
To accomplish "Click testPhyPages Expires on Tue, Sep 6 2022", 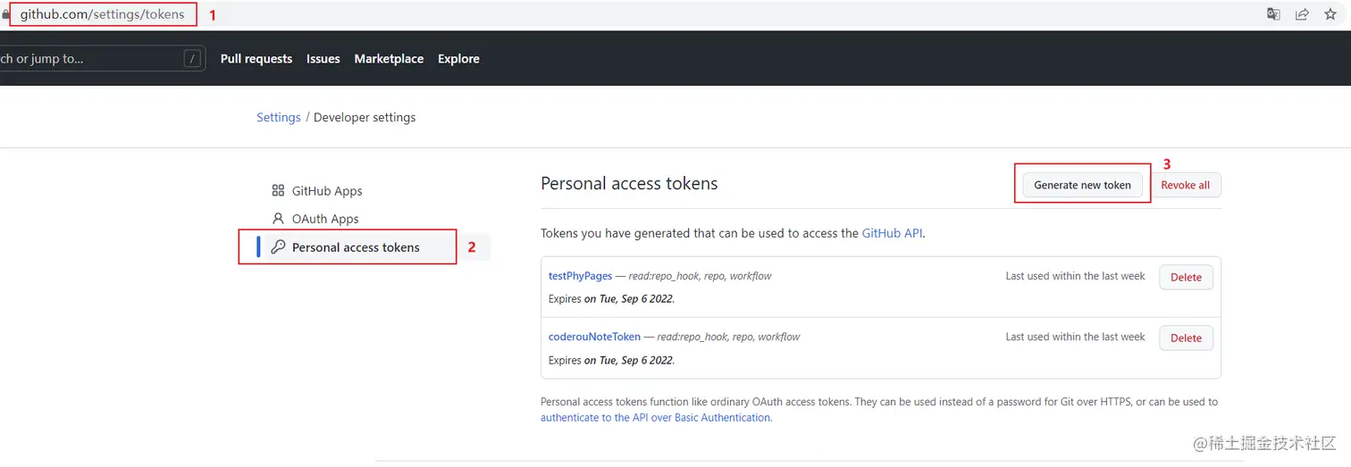I will coord(611,299).
